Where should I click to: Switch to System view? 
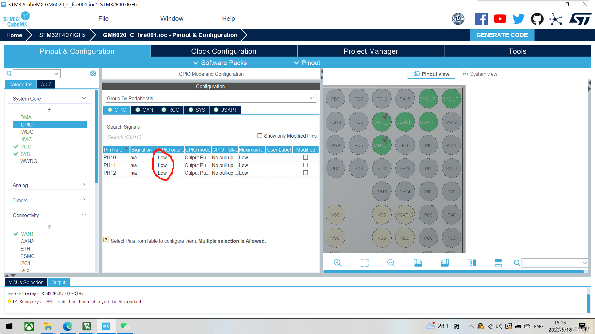point(480,74)
